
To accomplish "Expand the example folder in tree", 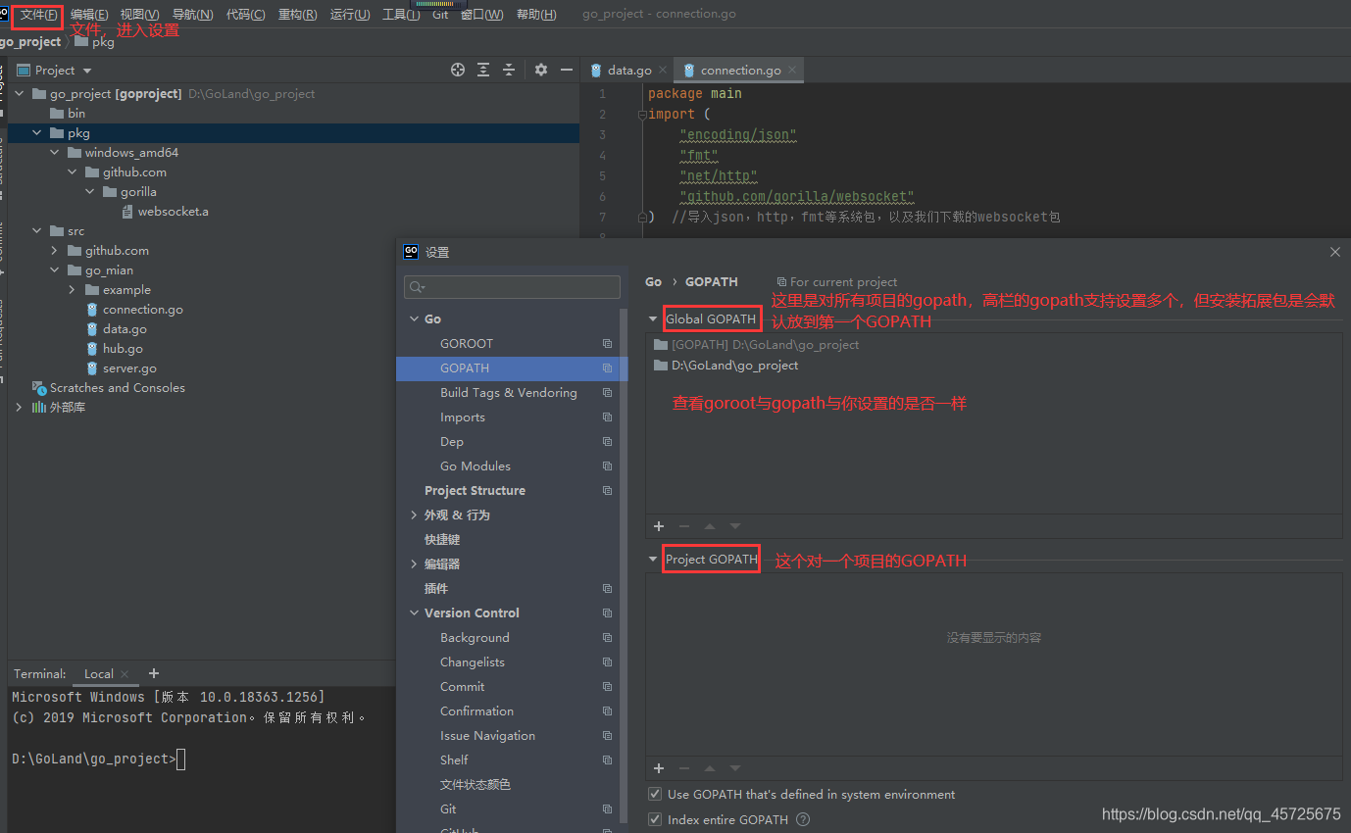I will (73, 289).
